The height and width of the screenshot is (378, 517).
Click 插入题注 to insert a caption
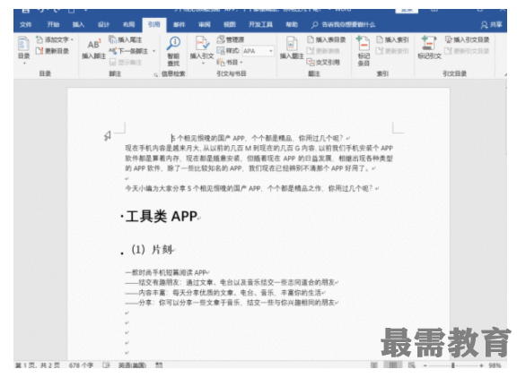point(292,48)
